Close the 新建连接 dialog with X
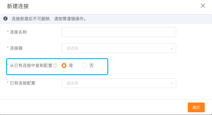Viewport: 212px width, 115px height. pos(203,6)
